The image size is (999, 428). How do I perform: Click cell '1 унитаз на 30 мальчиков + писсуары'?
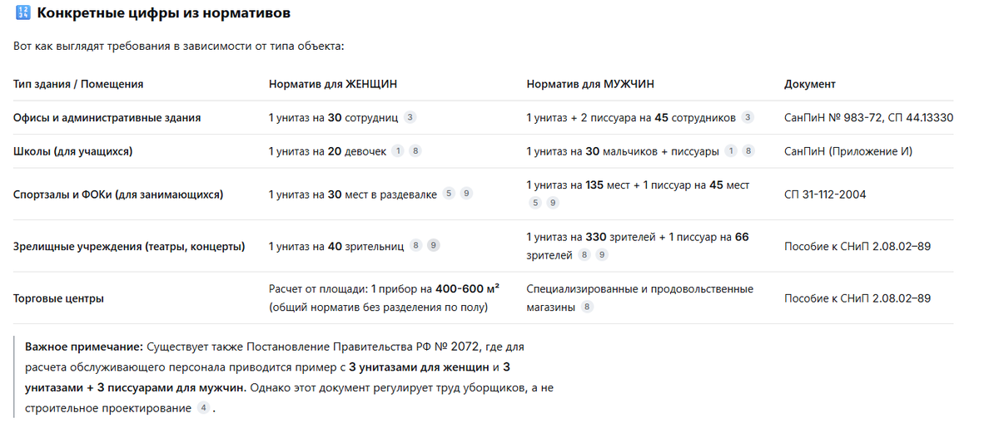click(x=624, y=151)
